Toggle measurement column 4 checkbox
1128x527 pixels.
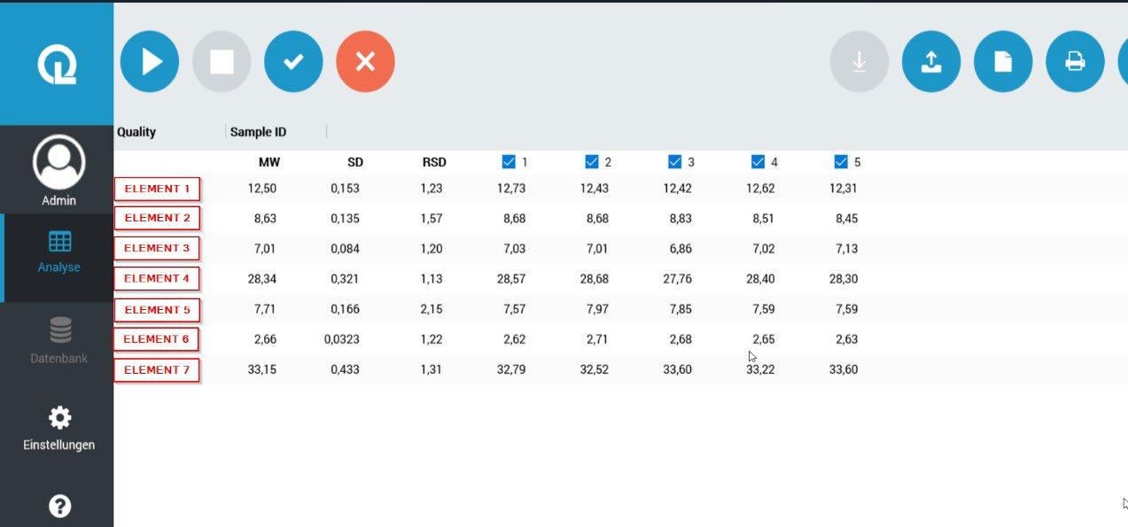(758, 162)
